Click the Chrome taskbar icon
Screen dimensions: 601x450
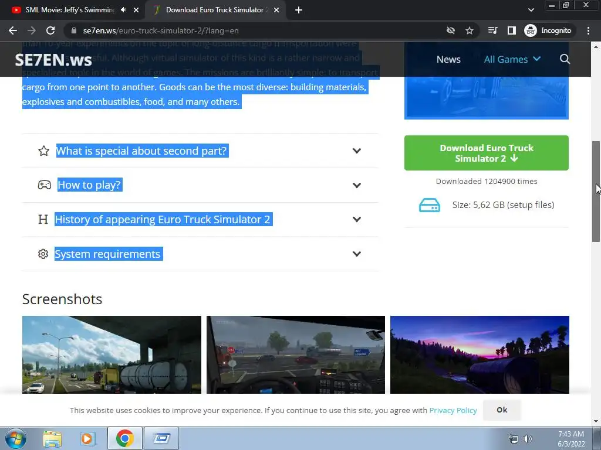[x=124, y=438]
